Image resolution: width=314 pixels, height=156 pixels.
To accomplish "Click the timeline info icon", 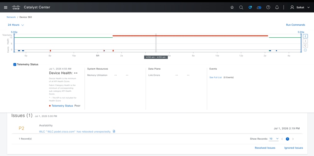I will pyautogui.click(x=305, y=50).
